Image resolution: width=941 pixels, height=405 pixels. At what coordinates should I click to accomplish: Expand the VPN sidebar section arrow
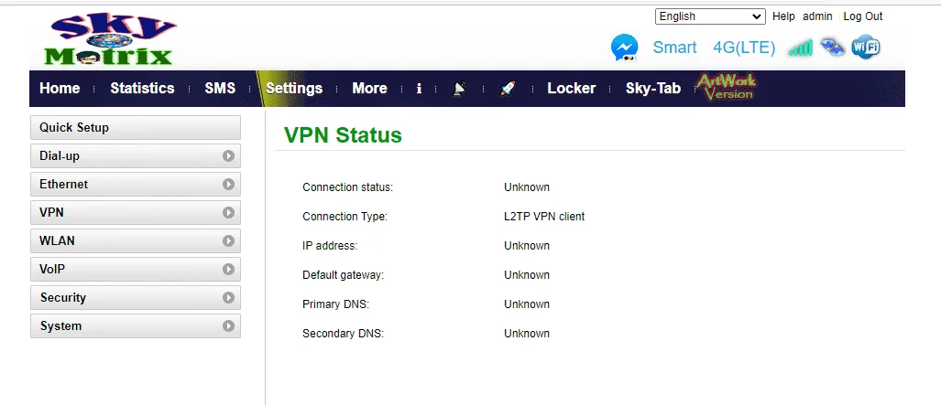tap(228, 213)
